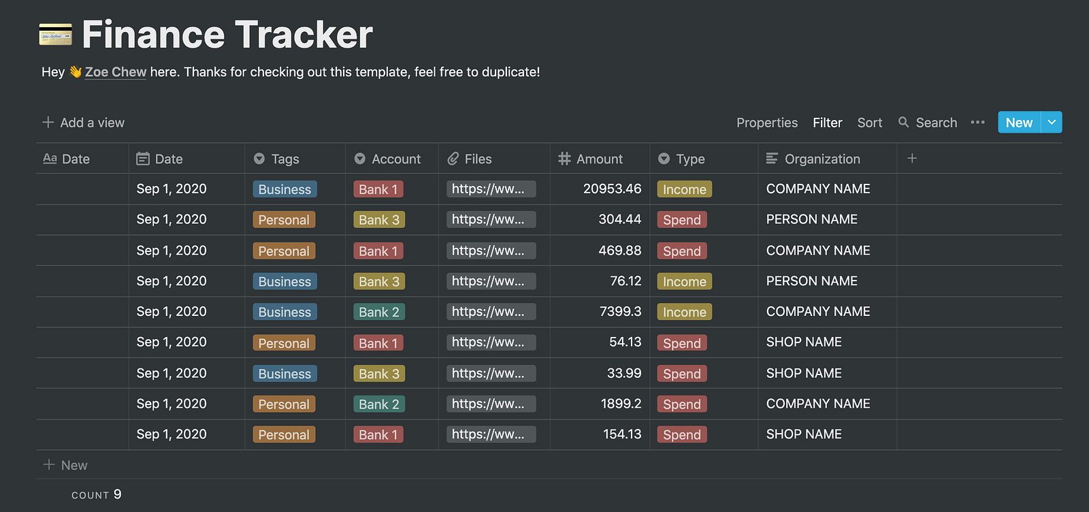Click the plus icon to add a column
Image resolution: width=1089 pixels, height=512 pixels.
coord(912,158)
